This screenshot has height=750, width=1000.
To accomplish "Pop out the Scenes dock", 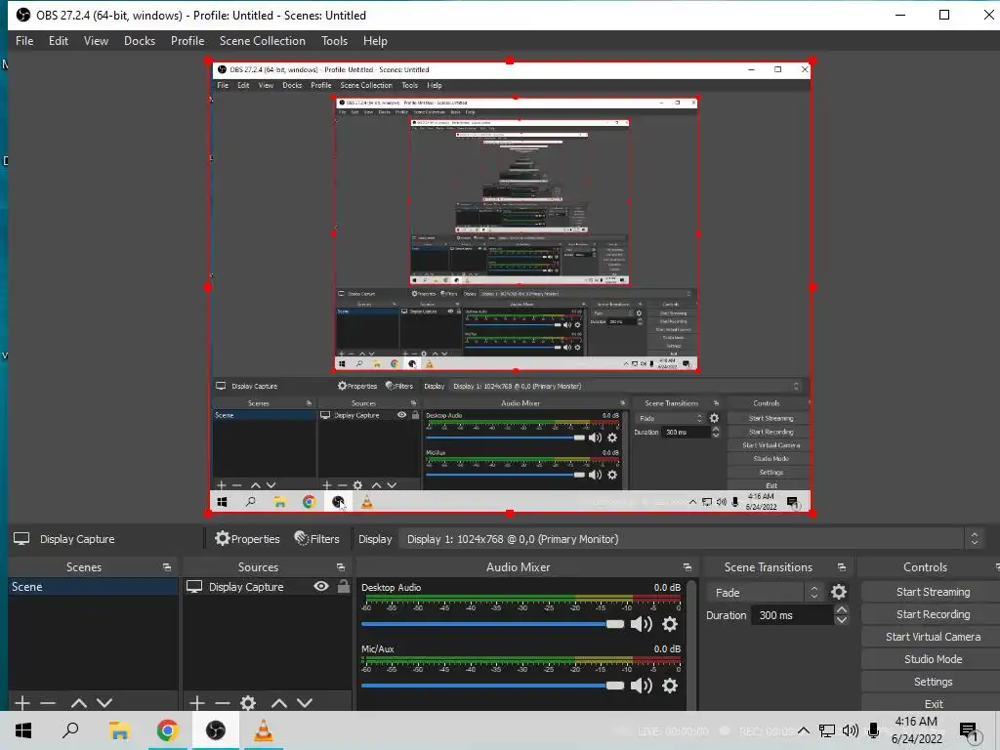I will pos(167,567).
